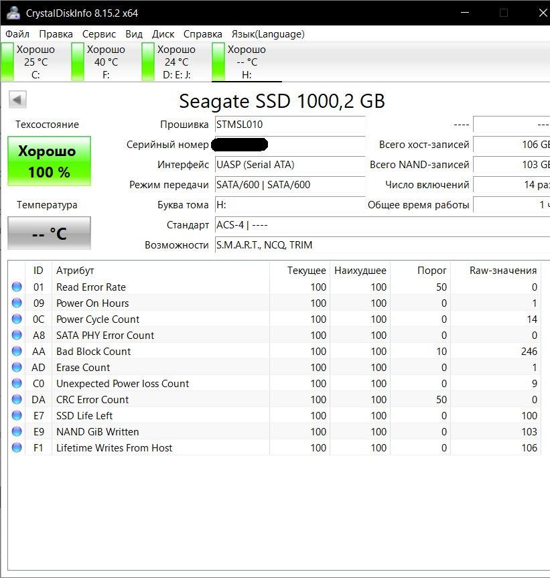
Task: Open the Диск menu
Action: (x=163, y=34)
